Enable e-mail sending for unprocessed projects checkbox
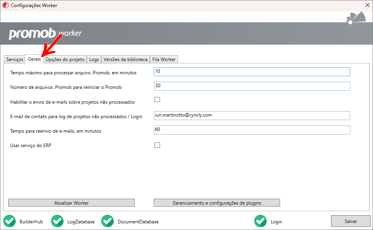Screen dimensions: 373x230 click(x=157, y=99)
